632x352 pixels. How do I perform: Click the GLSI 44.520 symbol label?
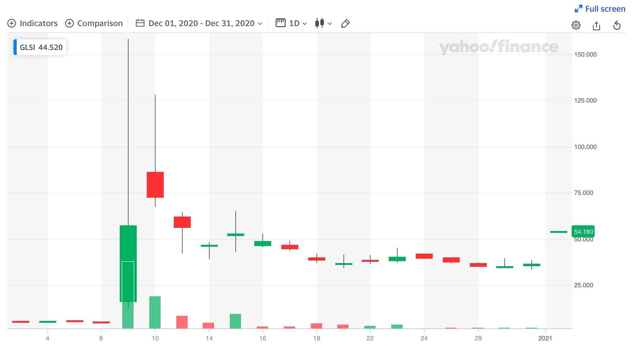coord(41,47)
